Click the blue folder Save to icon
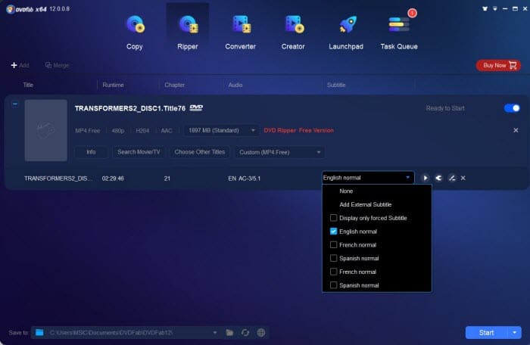530x345 pixels. click(39, 332)
